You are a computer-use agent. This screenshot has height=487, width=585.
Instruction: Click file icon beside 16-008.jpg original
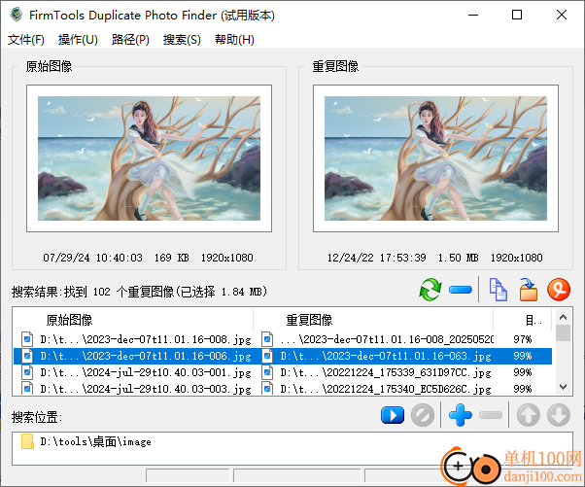coord(27,339)
